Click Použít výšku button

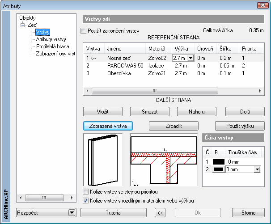[240, 126]
